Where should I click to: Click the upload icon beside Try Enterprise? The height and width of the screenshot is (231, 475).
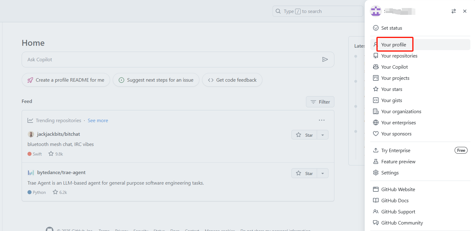[376, 150]
